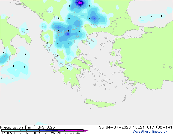Click the 0.5–1 mm legend color swatch
Image resolution: width=173 pixels, height=134 pixels.
point(11,130)
